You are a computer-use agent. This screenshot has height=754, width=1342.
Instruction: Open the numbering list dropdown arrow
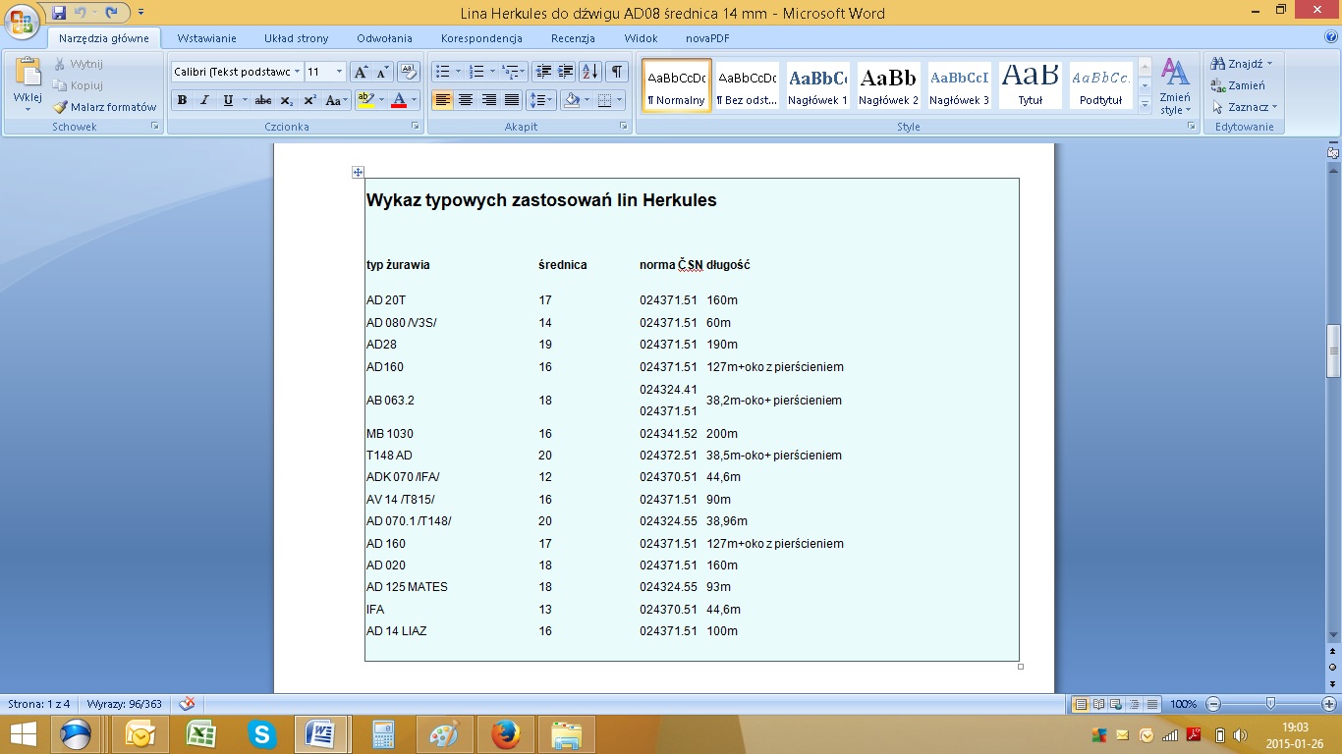pos(492,72)
